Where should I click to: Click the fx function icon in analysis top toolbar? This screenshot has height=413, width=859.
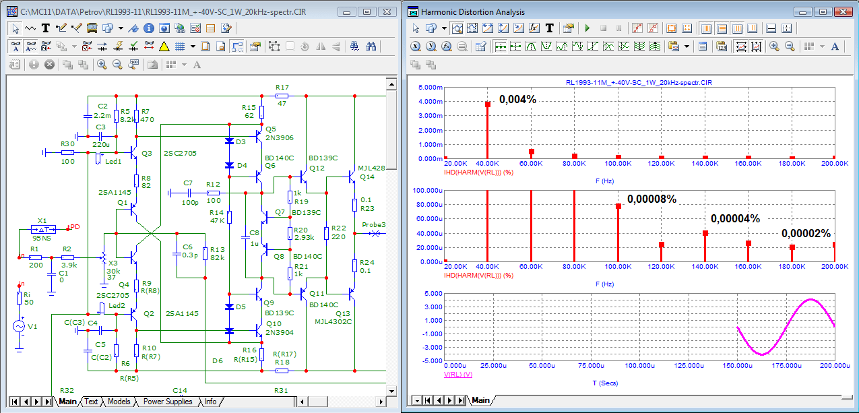(534, 28)
